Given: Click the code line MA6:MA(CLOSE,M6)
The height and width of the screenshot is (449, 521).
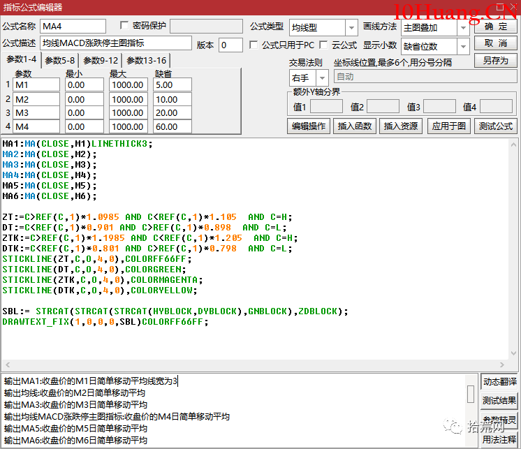Looking at the screenshot, I should tap(49, 196).
